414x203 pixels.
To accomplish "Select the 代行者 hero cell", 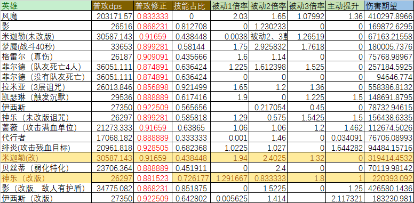I will pyautogui.click(x=46, y=137).
